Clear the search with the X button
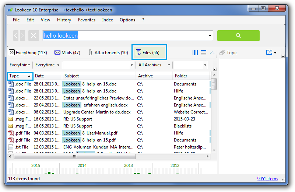 click(x=34, y=36)
